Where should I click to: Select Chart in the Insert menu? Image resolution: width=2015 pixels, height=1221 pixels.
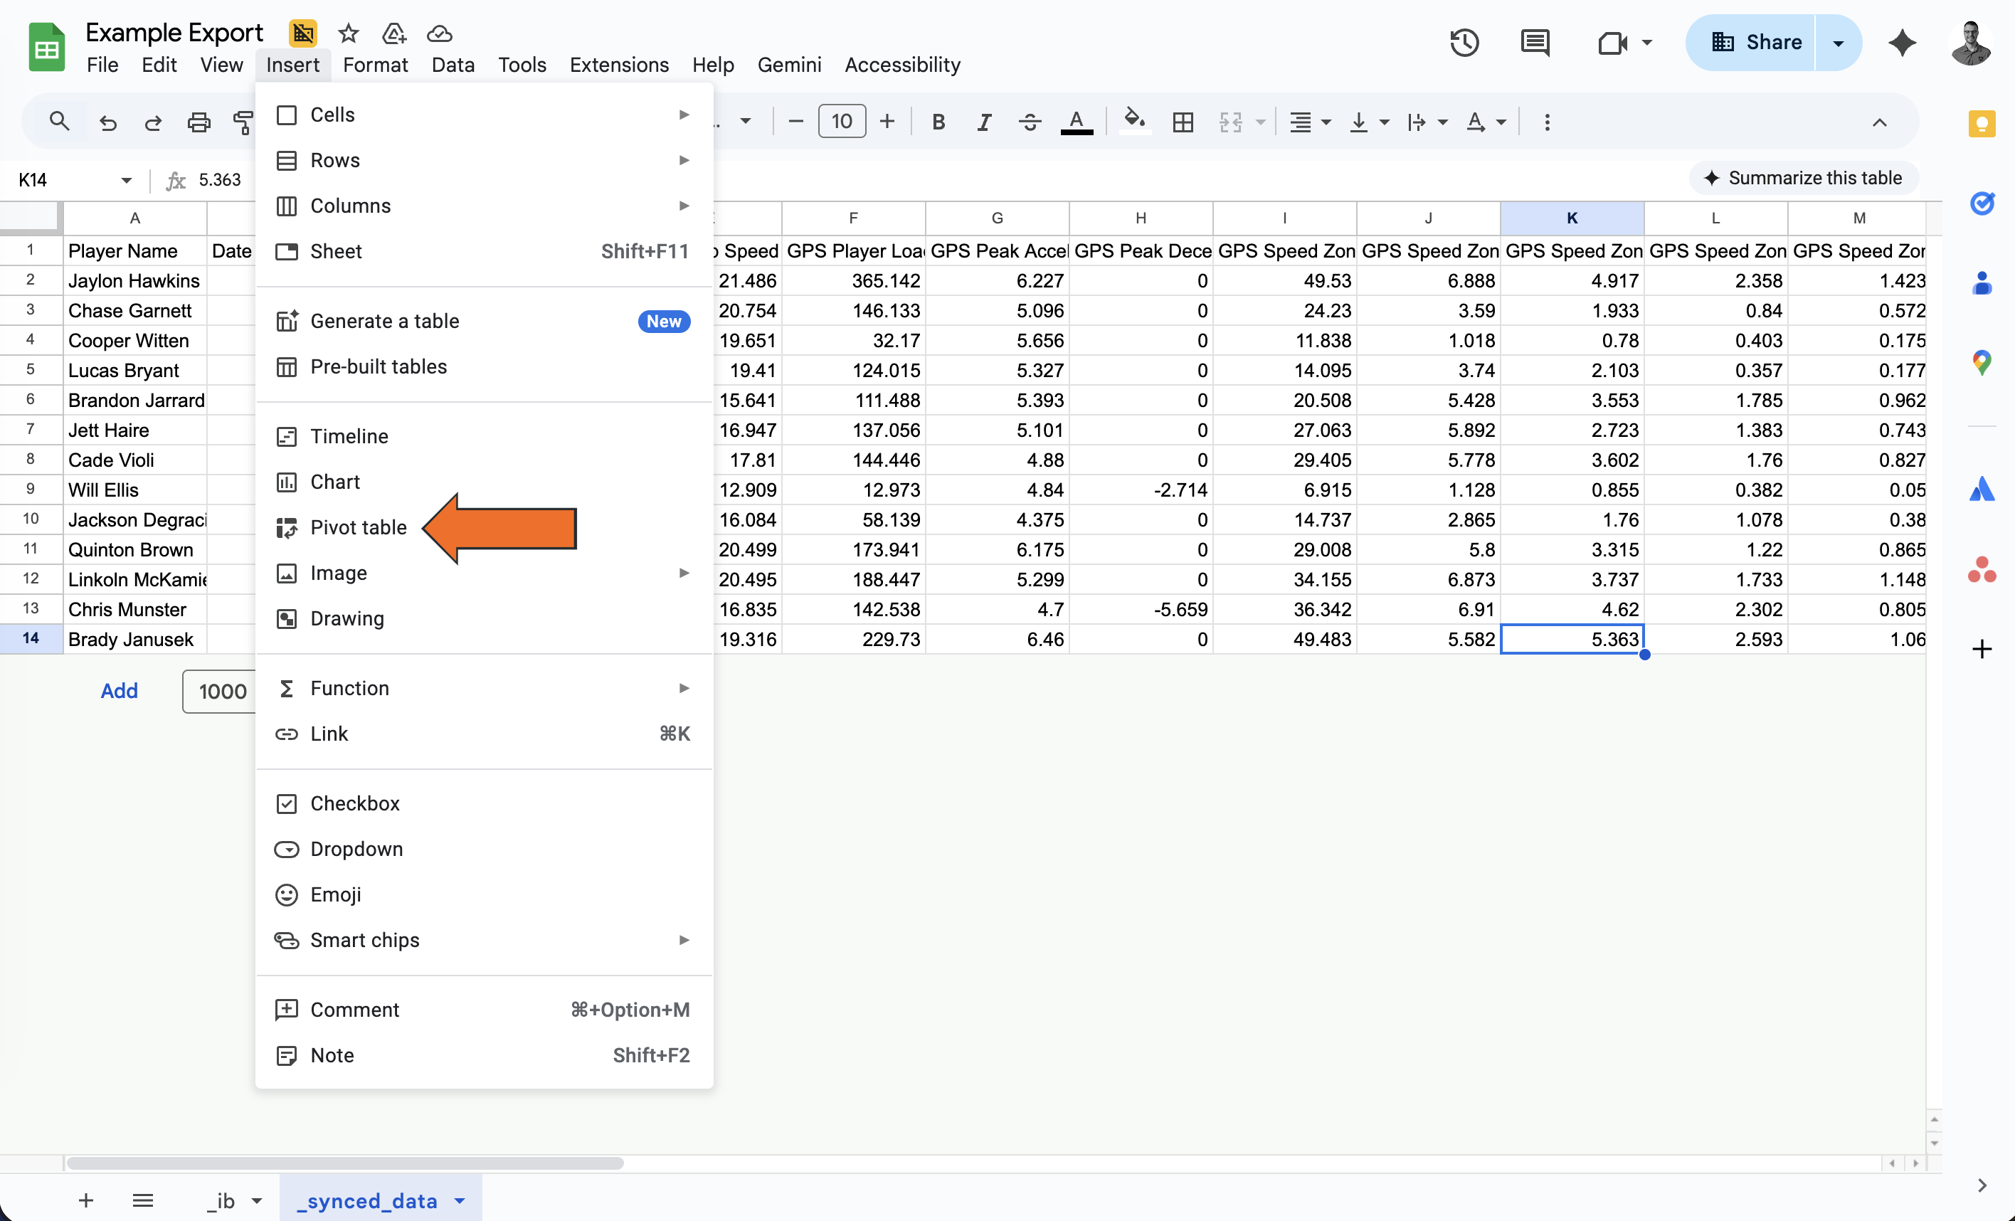484,482
